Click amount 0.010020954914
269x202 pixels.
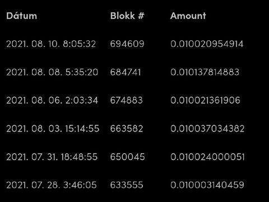click(x=207, y=44)
